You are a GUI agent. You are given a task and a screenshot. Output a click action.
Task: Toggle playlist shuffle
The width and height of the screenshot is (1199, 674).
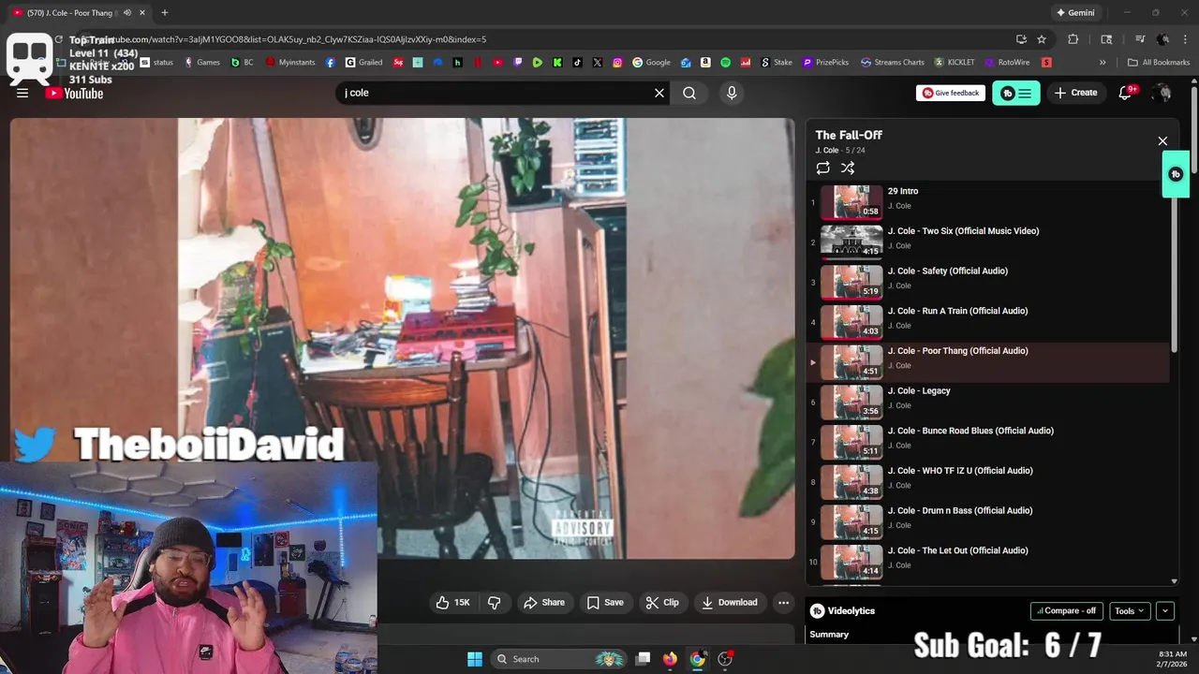[x=848, y=168]
